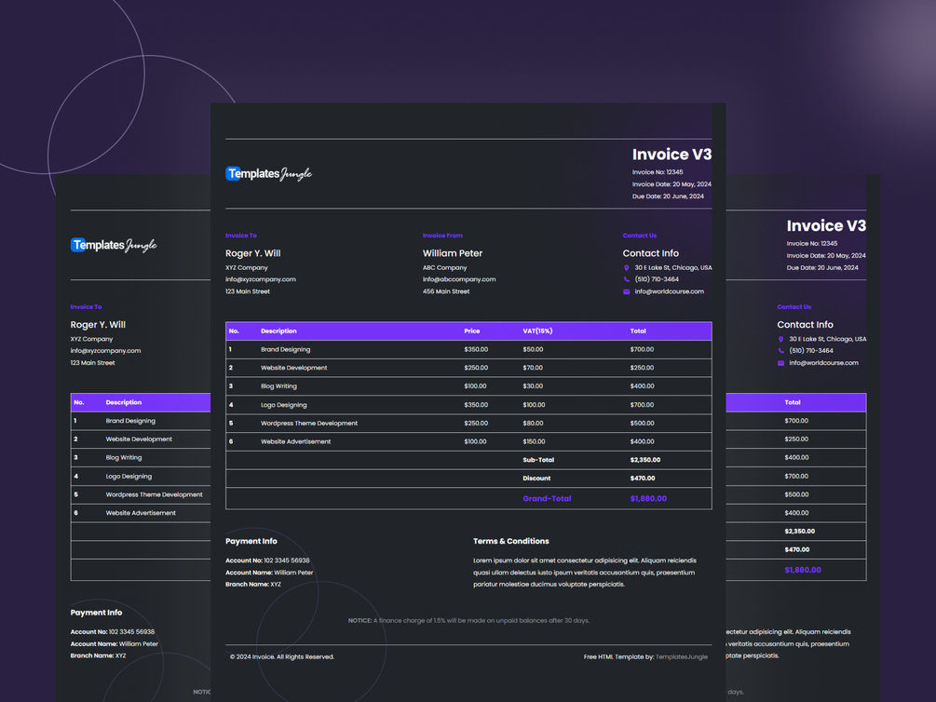Open the TemplatesJungle link in the center footer
The width and height of the screenshot is (936, 702).
[681, 656]
